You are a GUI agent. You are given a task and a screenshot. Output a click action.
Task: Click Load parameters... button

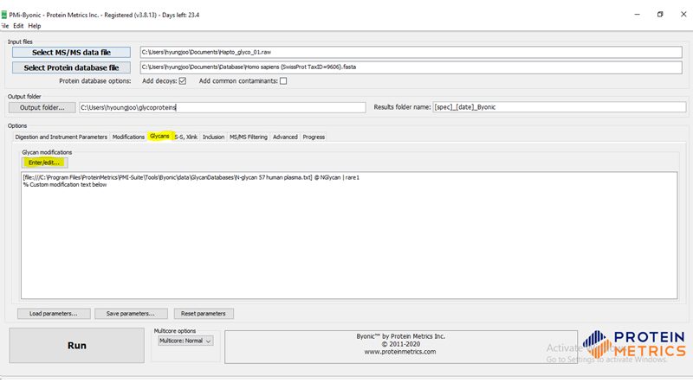(54, 314)
